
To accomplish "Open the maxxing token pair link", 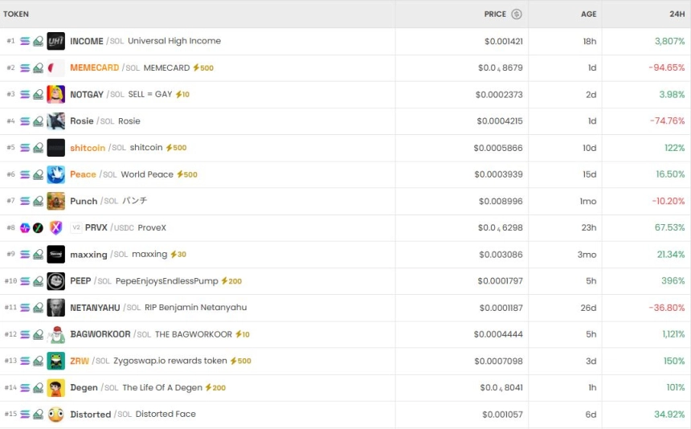I will 88,255.
